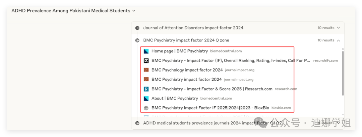362x137 pixels.
Task: Click the scrollbar up arrow of results list
Action: click(343, 49)
